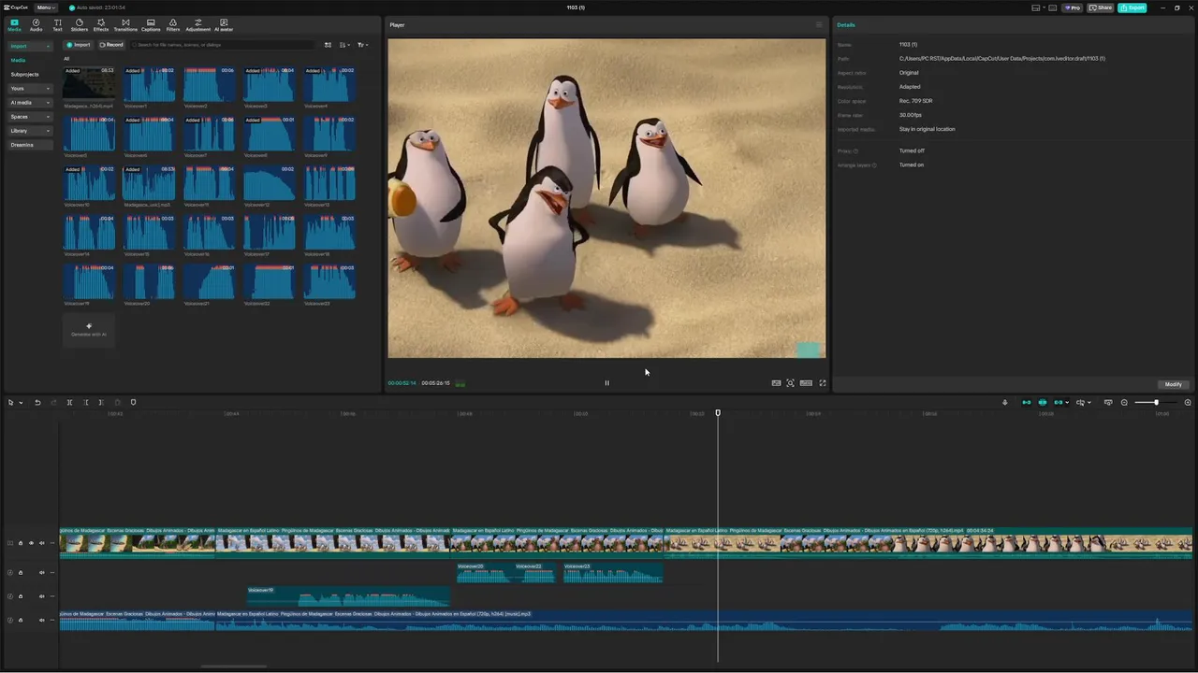The height and width of the screenshot is (673, 1198).
Task: Open the Effects tab
Action: (x=101, y=24)
